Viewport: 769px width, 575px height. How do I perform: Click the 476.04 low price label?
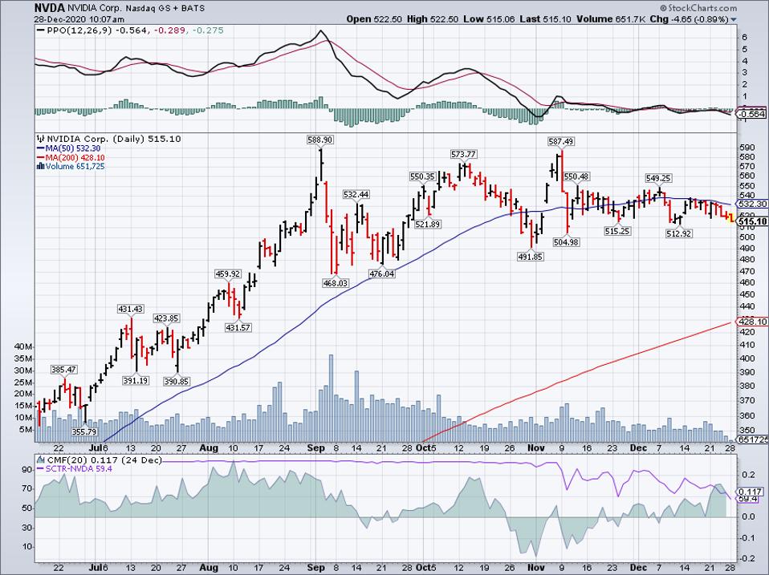[382, 273]
